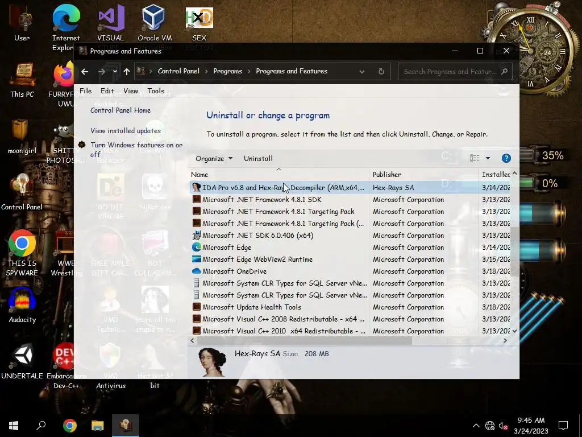The width and height of the screenshot is (582, 437).
Task: Click the Control Panel breadcrumb
Action: [178, 71]
